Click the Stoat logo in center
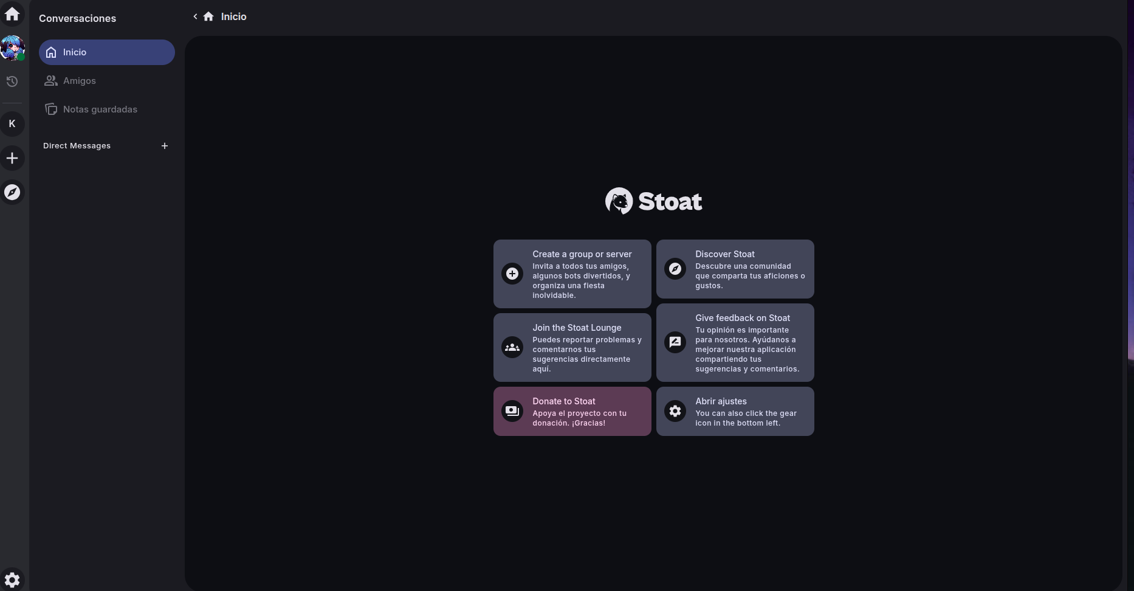This screenshot has width=1134, height=591. tap(653, 201)
